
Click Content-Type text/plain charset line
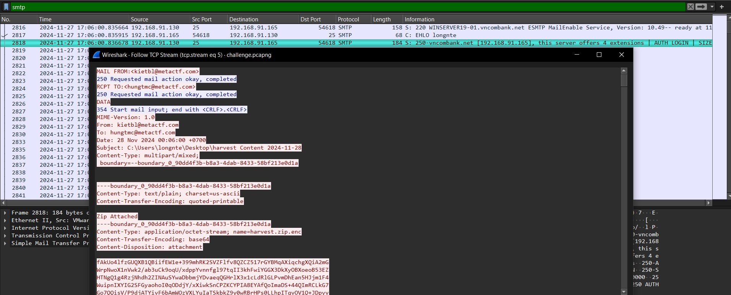click(x=168, y=193)
